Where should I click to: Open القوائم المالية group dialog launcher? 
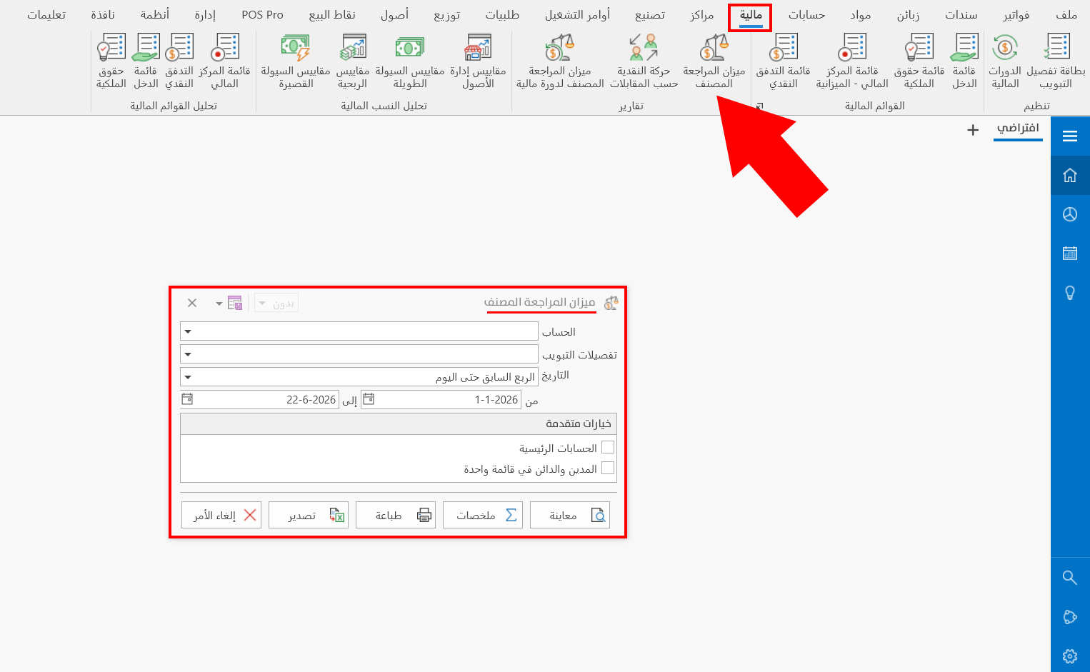(x=759, y=106)
